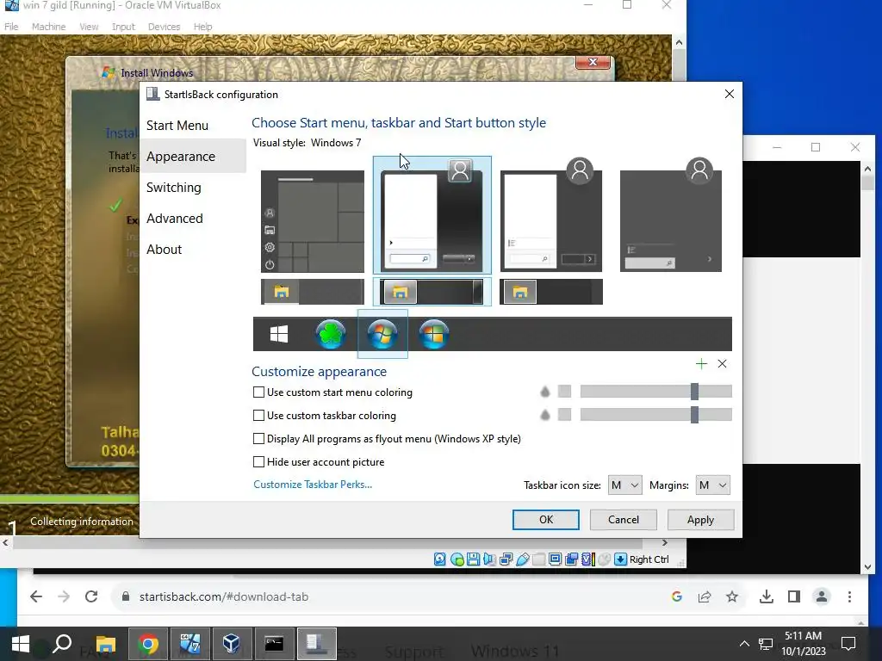Open the Customize Taskbar Perks link
882x661 pixels.
point(313,485)
